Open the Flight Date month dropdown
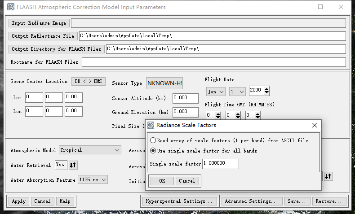The height and width of the screenshot is (214, 355). [216, 92]
